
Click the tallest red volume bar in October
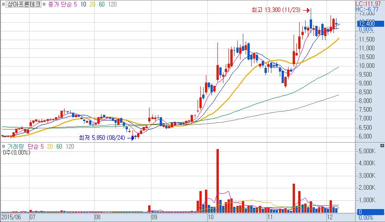tap(217, 180)
